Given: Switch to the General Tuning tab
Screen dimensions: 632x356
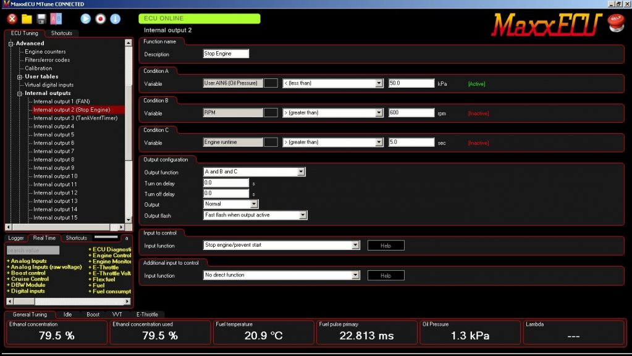Looking at the screenshot, I should 30,315.
